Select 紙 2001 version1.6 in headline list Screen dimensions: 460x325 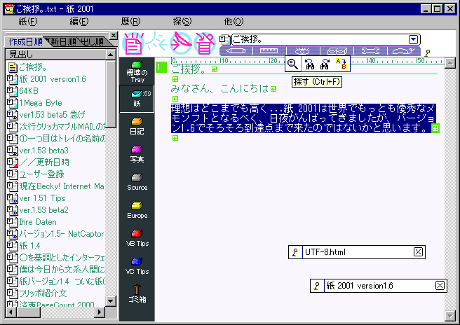tap(55, 79)
